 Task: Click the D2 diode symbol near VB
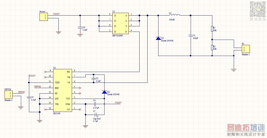point(104,92)
